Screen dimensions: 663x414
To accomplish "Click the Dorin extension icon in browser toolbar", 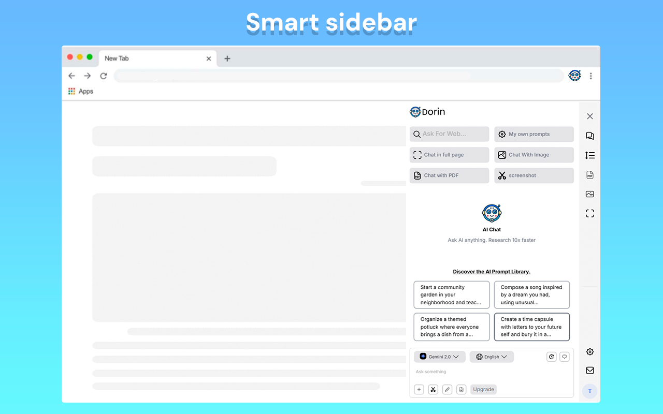I will pos(575,76).
